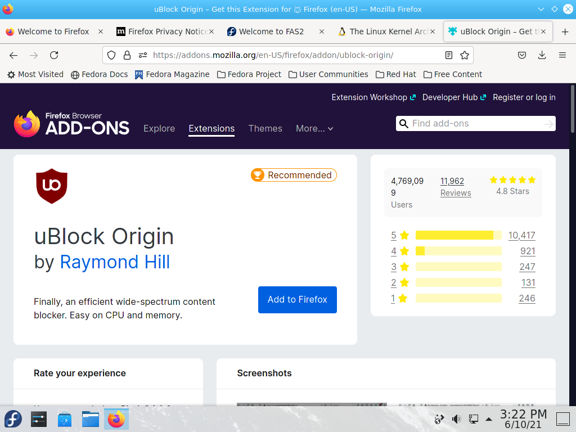This screenshot has width=576, height=432.
Task: Open the Firefox hamburger menu
Action: click(562, 55)
